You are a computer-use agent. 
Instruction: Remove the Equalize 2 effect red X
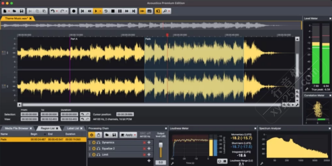[x=144, y=149]
